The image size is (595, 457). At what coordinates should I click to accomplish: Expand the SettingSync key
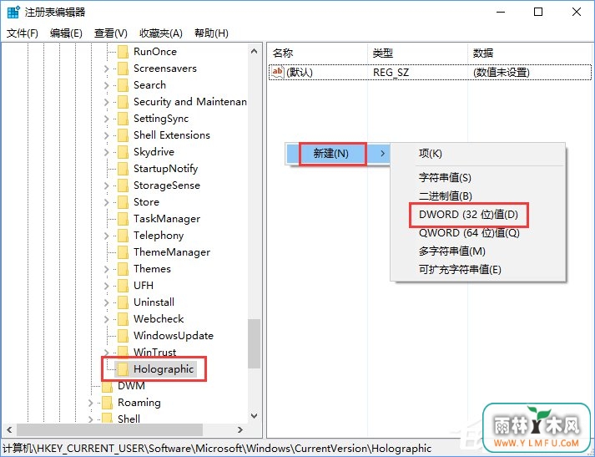(106, 119)
